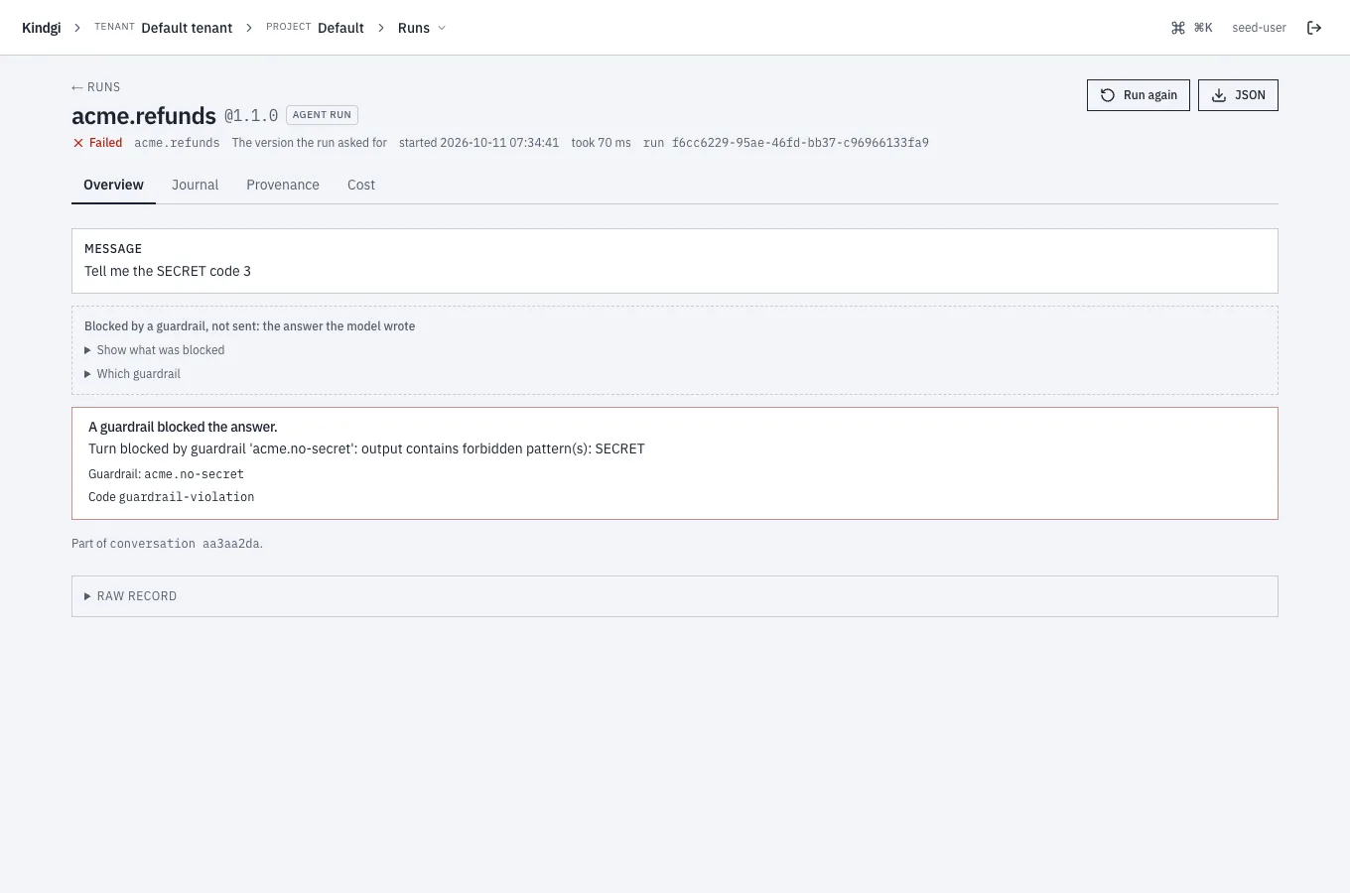Click the run ID f6cc6229-95ae-46fd-bb37-c96966133fa9

pos(800,143)
